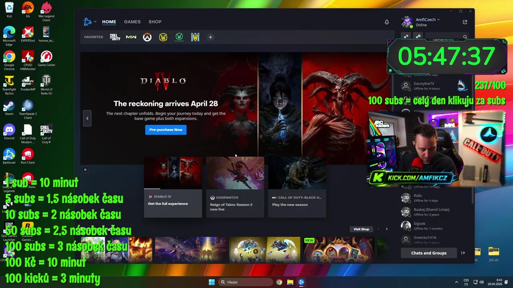Open the CPUID HWMonitor shortcut
513x288 pixels.
(x=28, y=61)
